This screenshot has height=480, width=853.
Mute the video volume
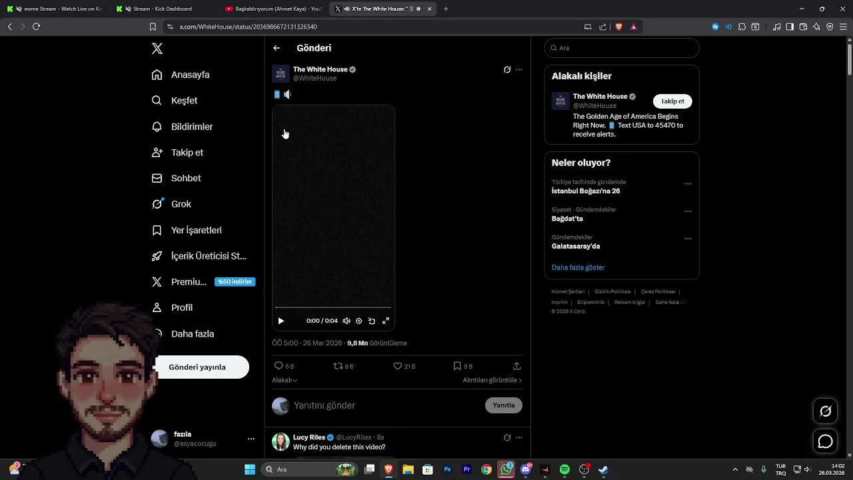347,321
